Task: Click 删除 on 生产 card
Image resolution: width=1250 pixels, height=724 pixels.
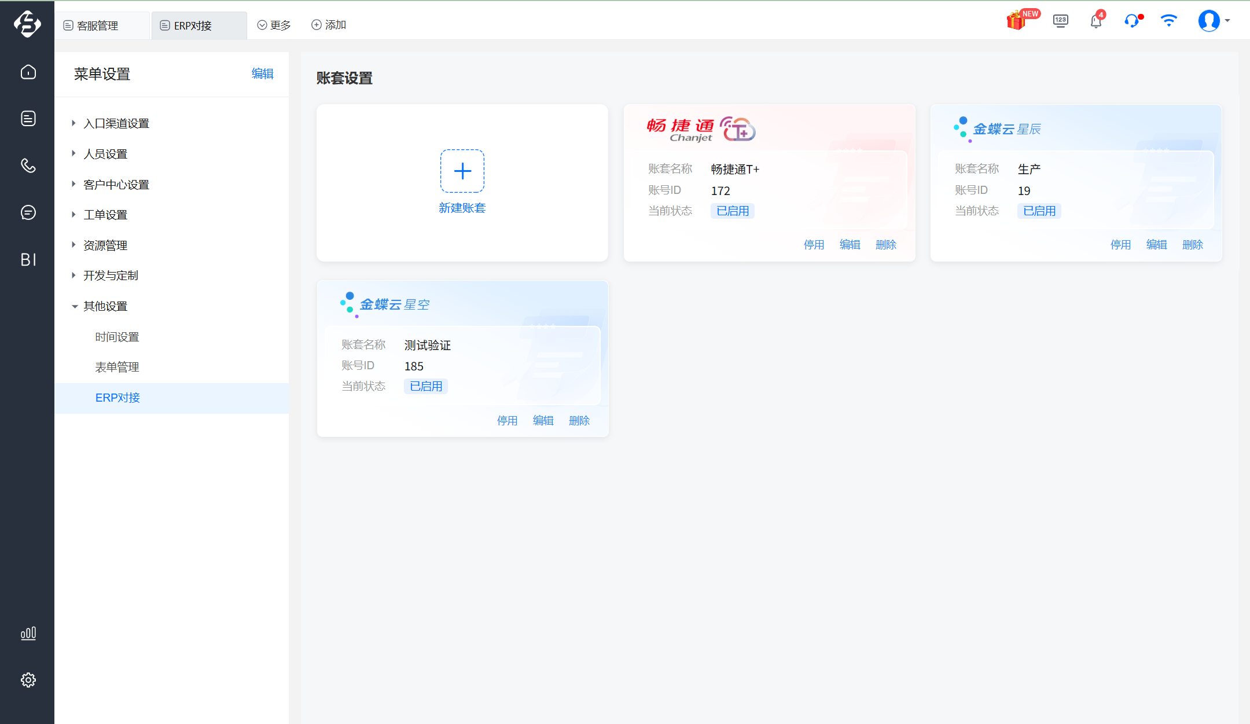Action: tap(1192, 245)
